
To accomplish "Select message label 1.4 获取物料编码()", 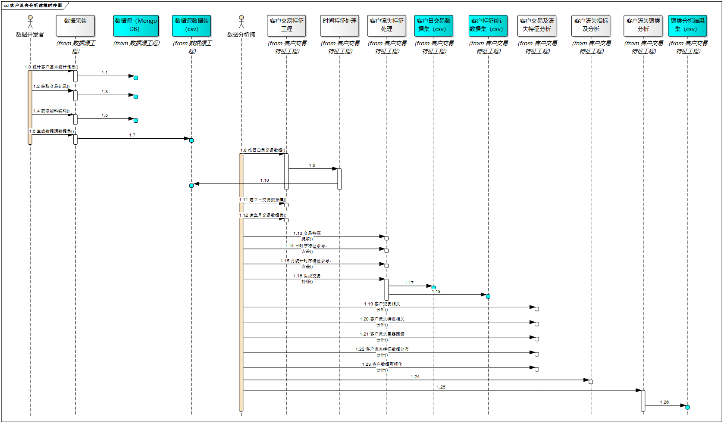I will (51, 111).
